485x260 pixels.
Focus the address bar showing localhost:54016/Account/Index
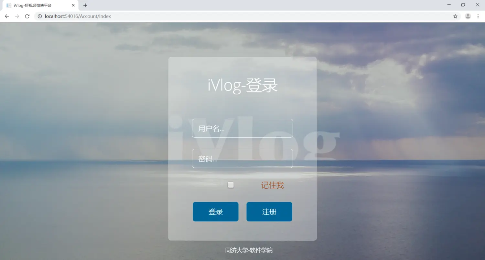(x=246, y=16)
